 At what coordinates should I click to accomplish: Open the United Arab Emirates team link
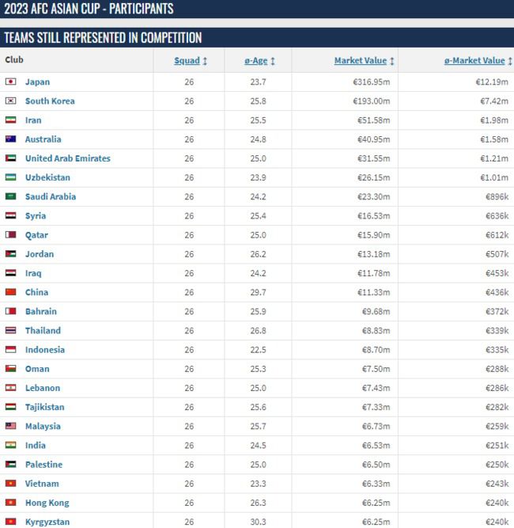point(67,158)
